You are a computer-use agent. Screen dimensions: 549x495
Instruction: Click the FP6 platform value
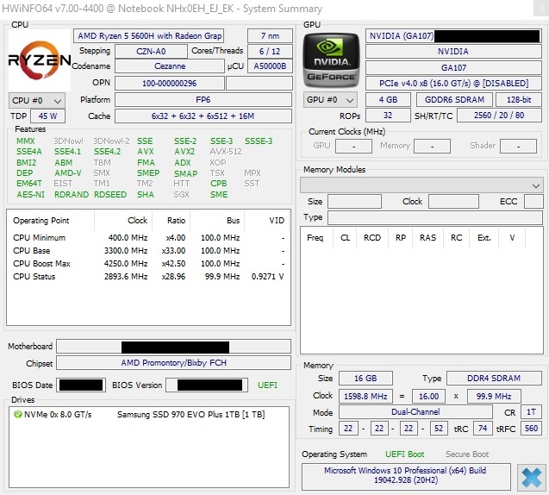click(203, 99)
